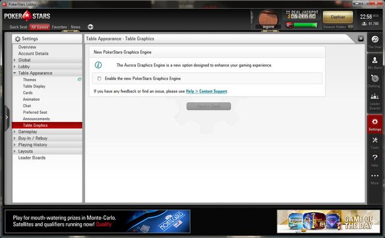Image resolution: width=385 pixels, height=238 pixels.
Task: Follow the Help > Contact Support link
Action: click(x=206, y=91)
